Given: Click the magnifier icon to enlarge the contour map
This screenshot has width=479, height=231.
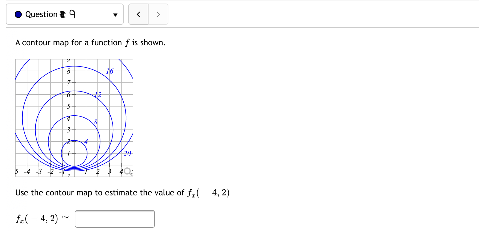Looking at the screenshot, I should point(127,171).
